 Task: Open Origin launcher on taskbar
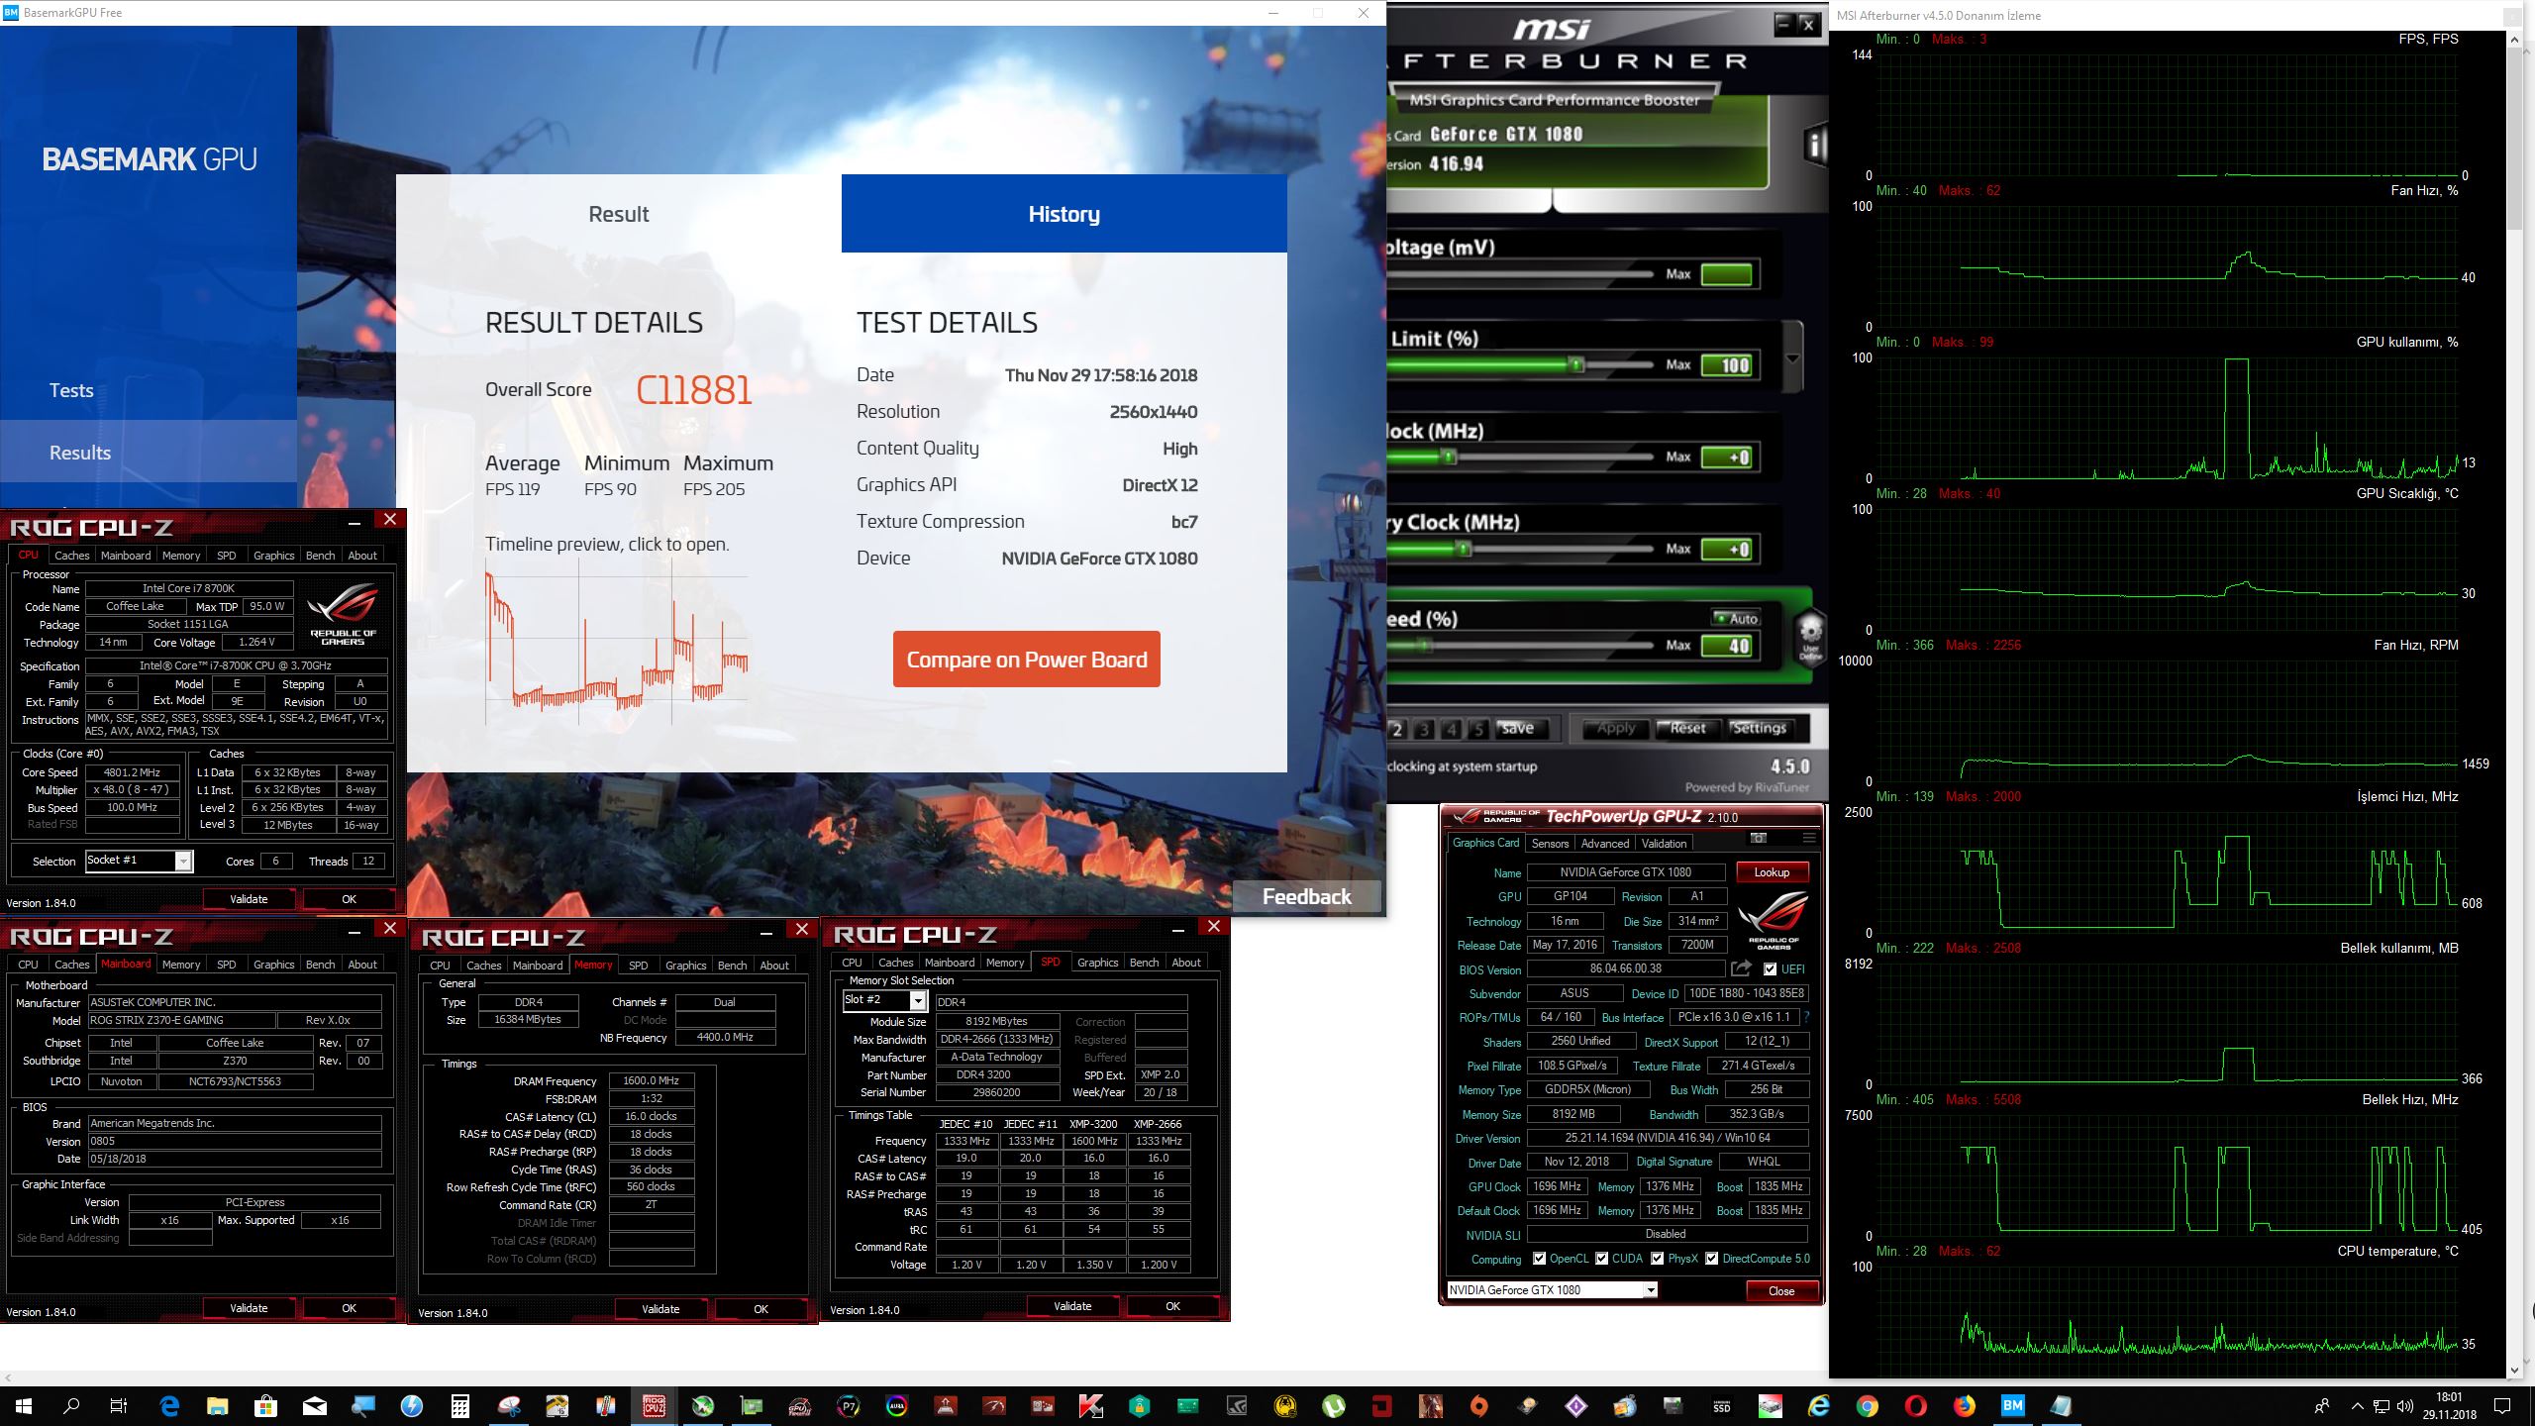point(1478,1405)
